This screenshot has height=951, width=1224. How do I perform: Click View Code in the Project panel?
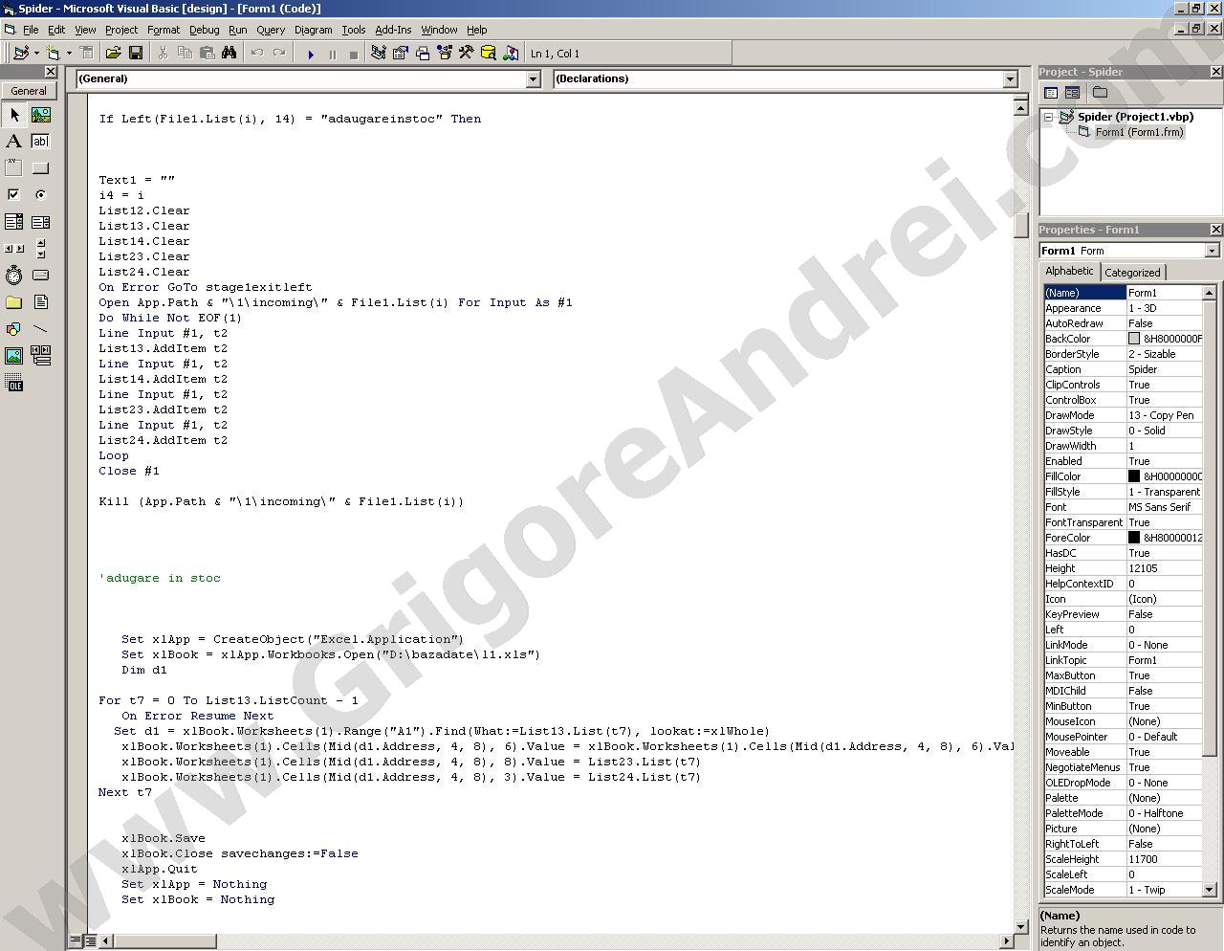(x=1051, y=93)
